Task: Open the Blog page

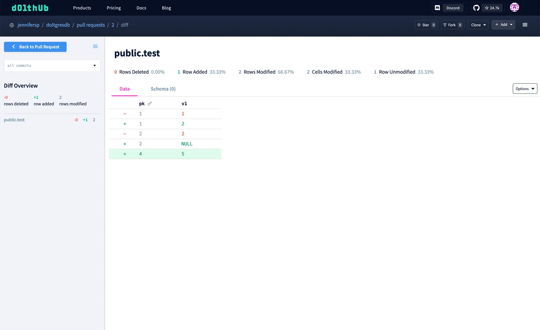Action: point(166,8)
